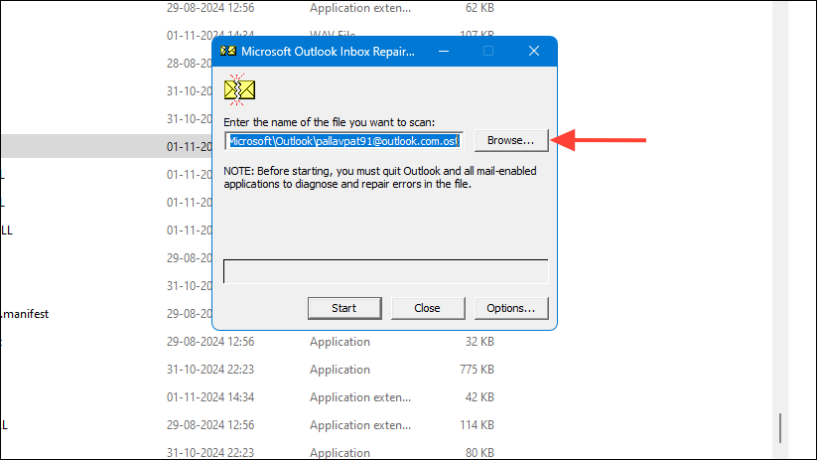Select the 62 KB size cell
This screenshot has width=817, height=460.
(479, 8)
